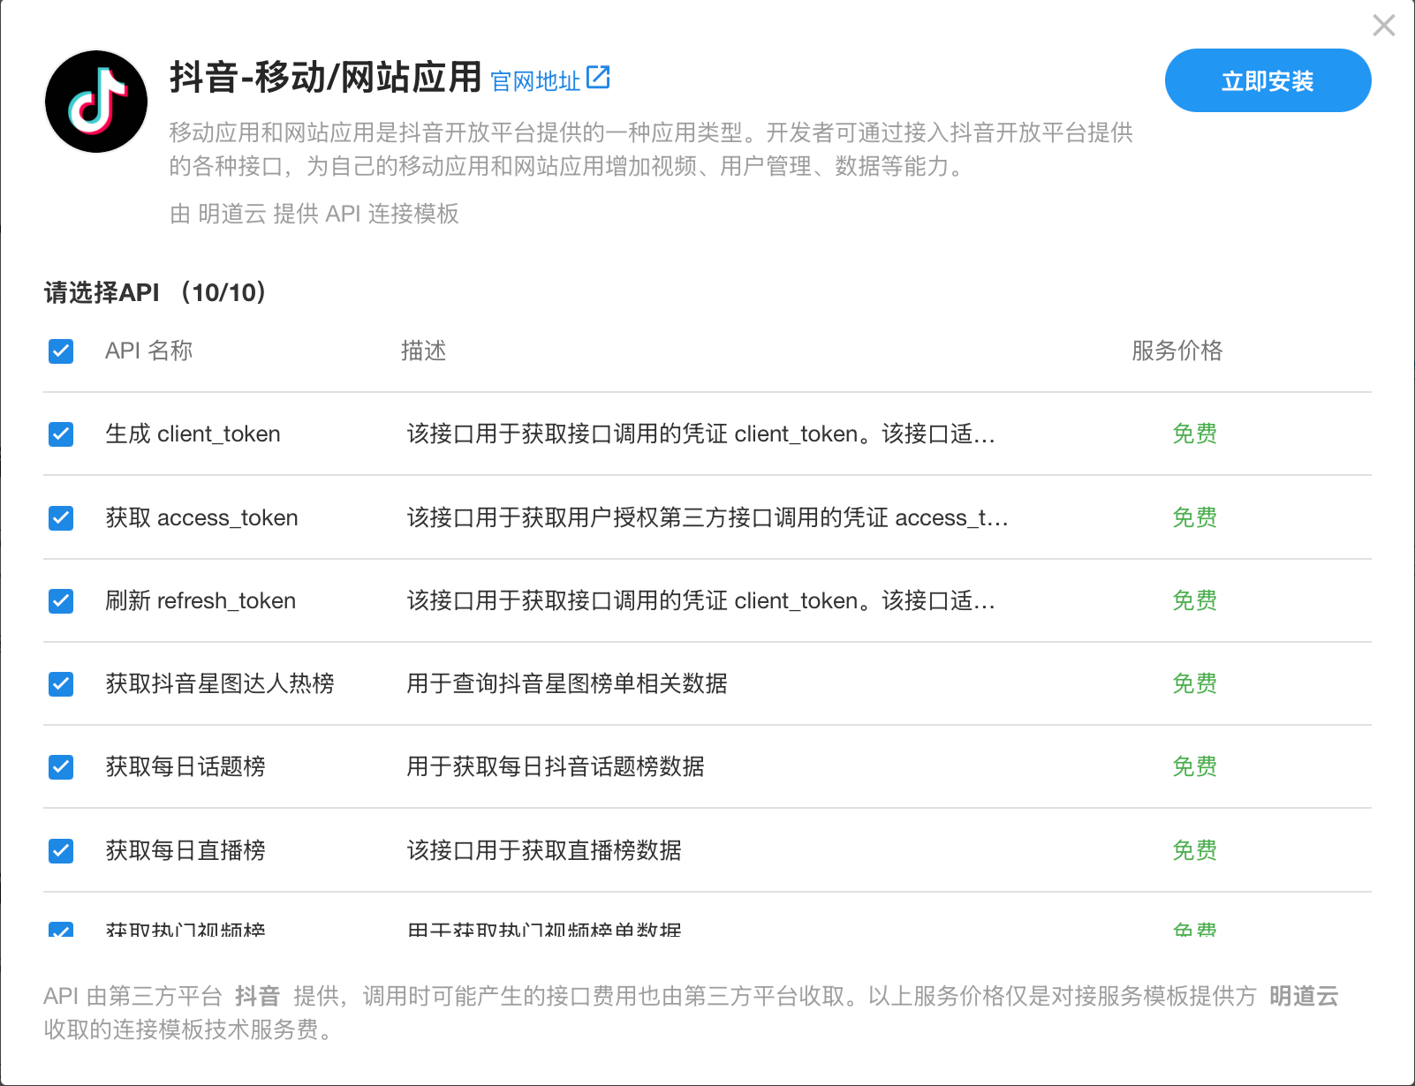Click the access_token description starting 该接口用于获取用户授权
The width and height of the screenshot is (1415, 1086).
(x=707, y=517)
